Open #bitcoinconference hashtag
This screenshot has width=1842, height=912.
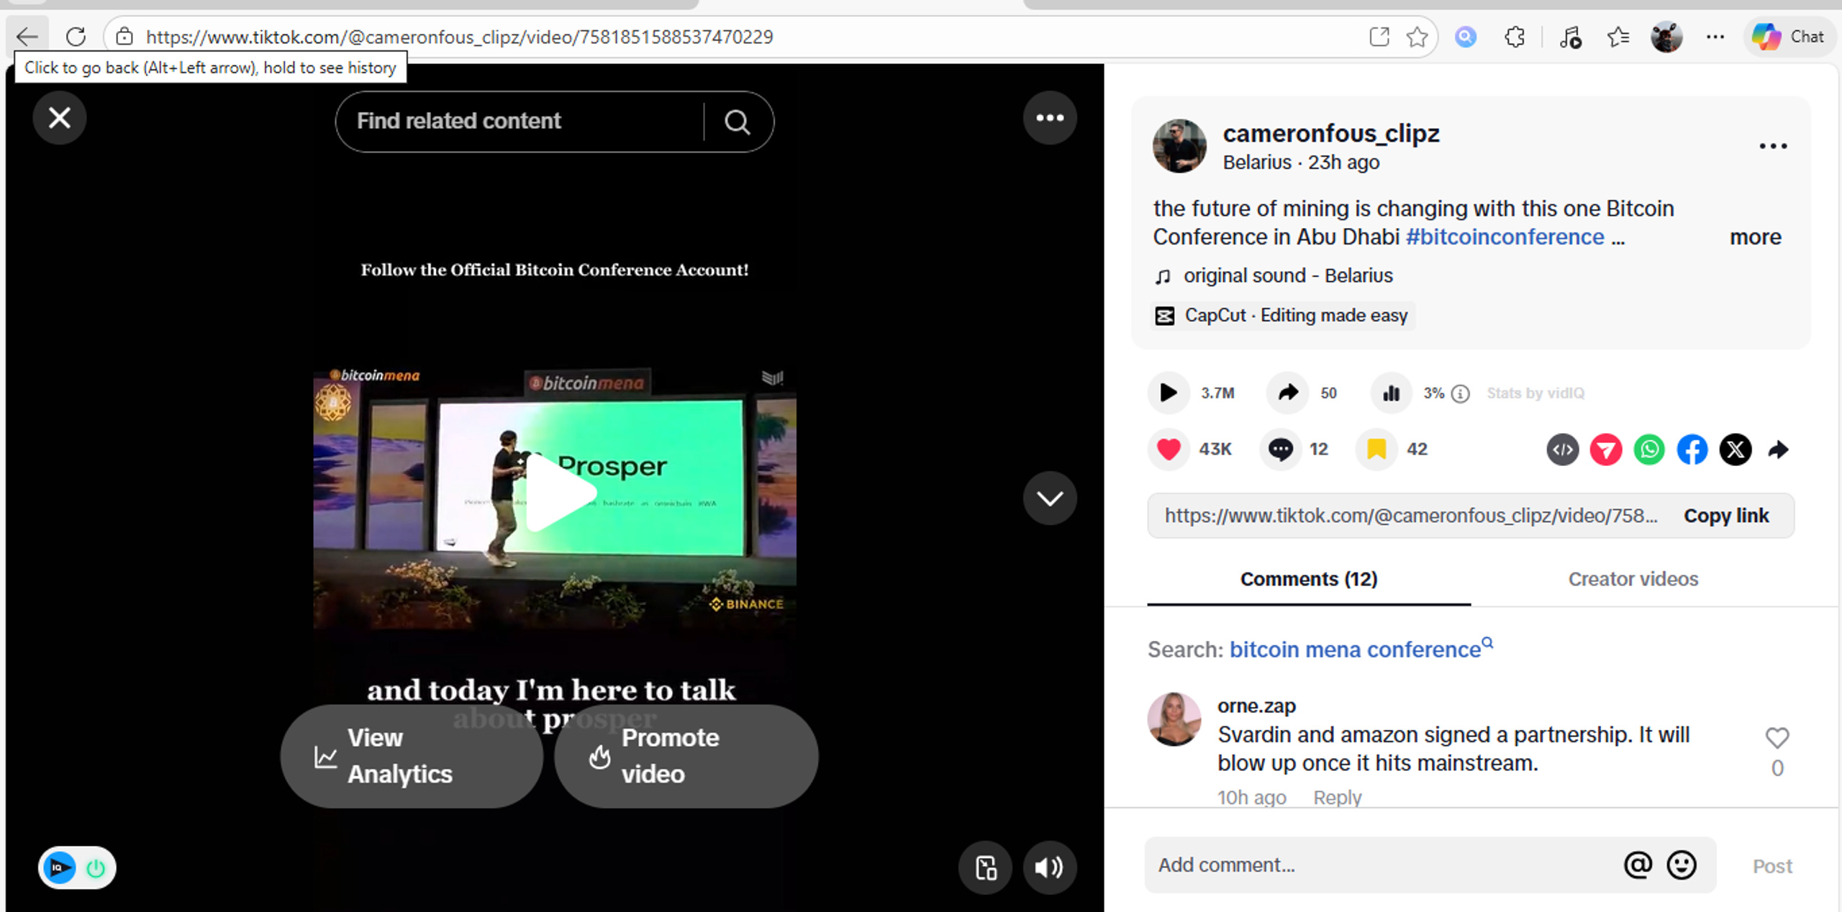click(x=1505, y=237)
